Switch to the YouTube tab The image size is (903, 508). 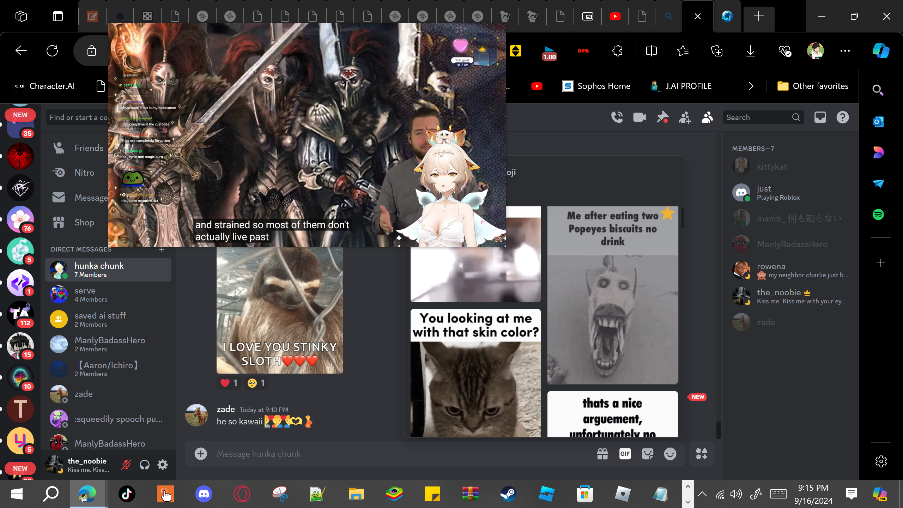tap(615, 16)
